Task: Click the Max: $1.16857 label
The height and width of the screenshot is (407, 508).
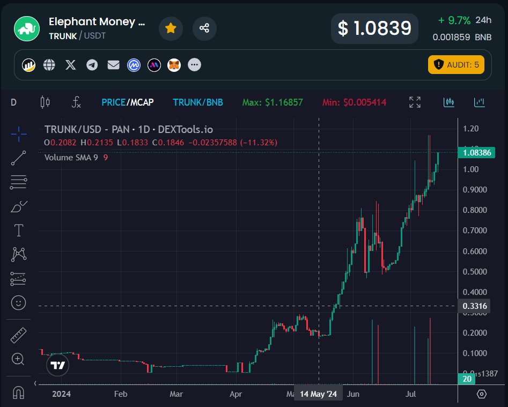Action: click(x=273, y=102)
